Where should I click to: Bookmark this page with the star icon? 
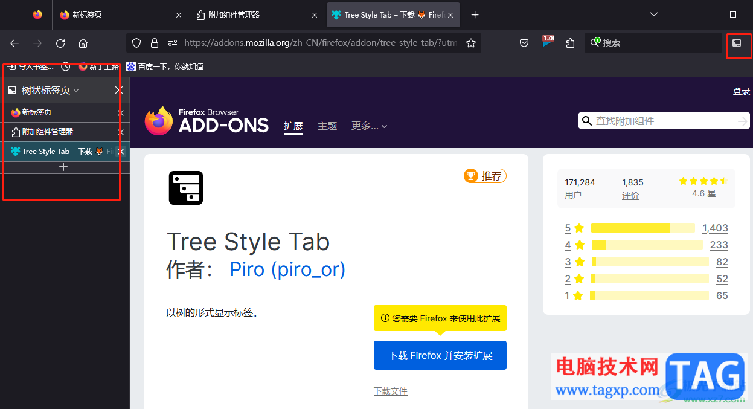click(471, 43)
